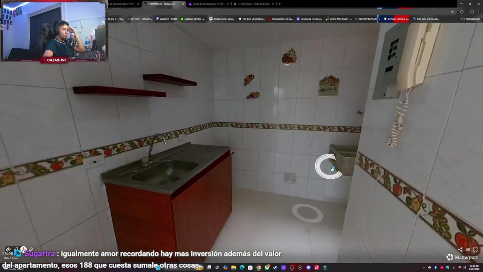
Task: Open Help link in Matterport viewer
Action: tap(6, 258)
